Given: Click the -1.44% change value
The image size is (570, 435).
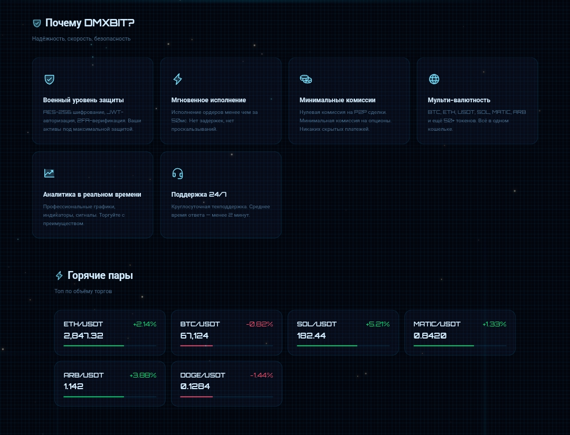Looking at the screenshot, I should pyautogui.click(x=262, y=375).
